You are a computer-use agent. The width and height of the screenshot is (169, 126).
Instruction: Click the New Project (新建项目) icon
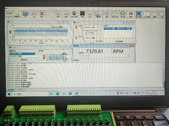click(17, 14)
